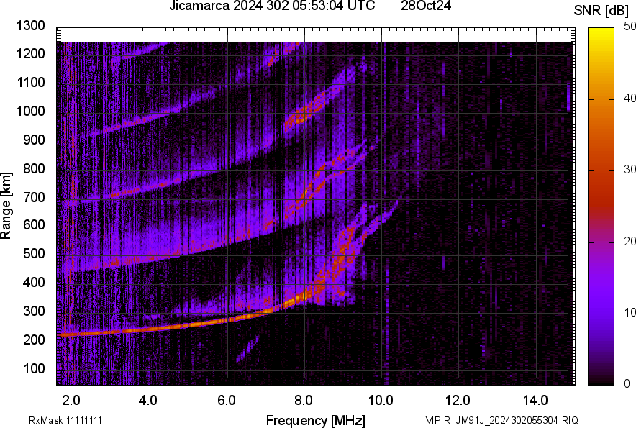Viewport: 636px width, 428px height.
Task: Click the y-axis tick label '500'
Action: (x=34, y=253)
